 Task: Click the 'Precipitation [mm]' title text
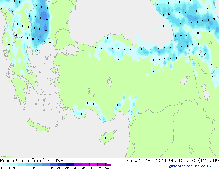[22, 161]
